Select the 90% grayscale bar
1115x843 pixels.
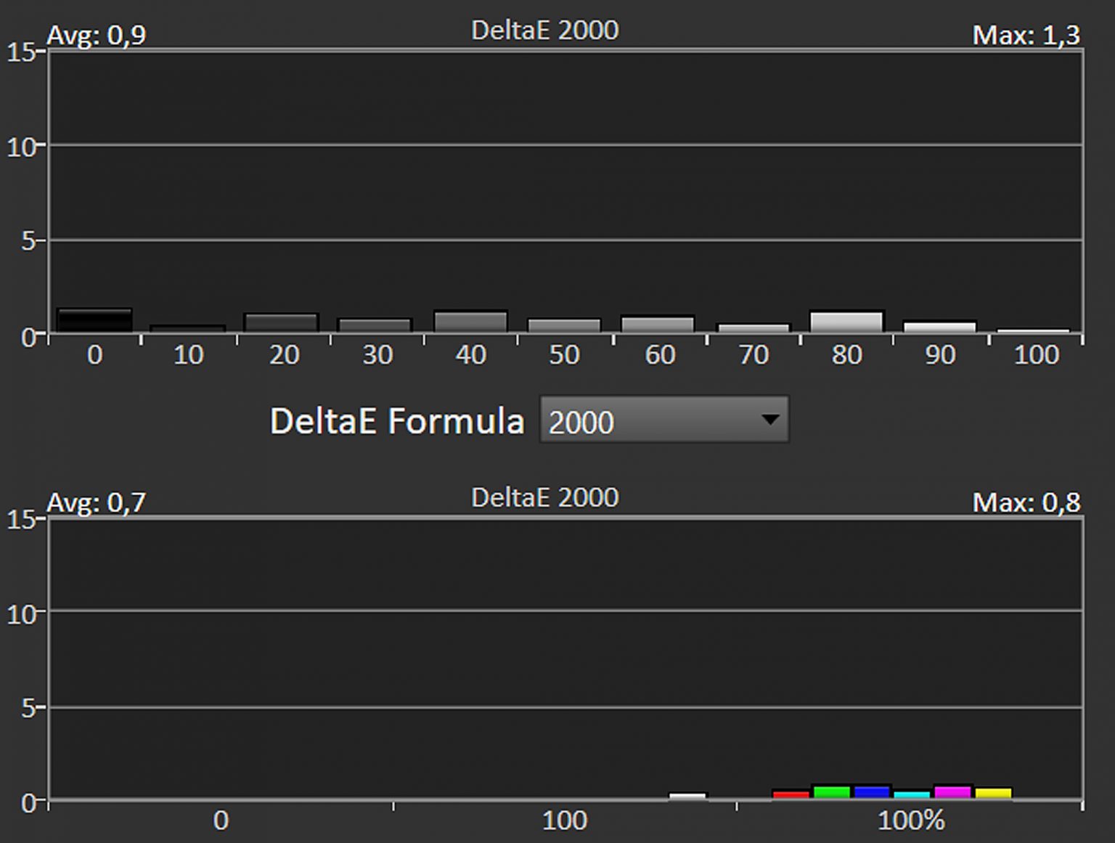tap(940, 327)
